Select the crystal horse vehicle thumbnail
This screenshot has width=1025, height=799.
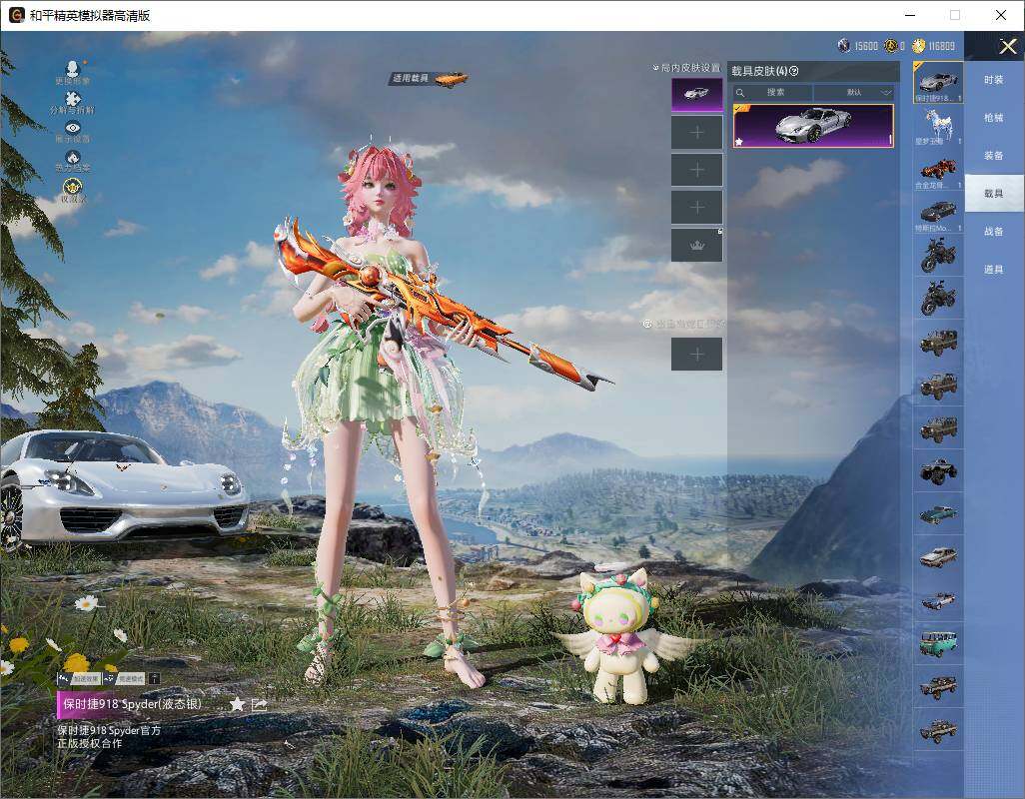[938, 126]
